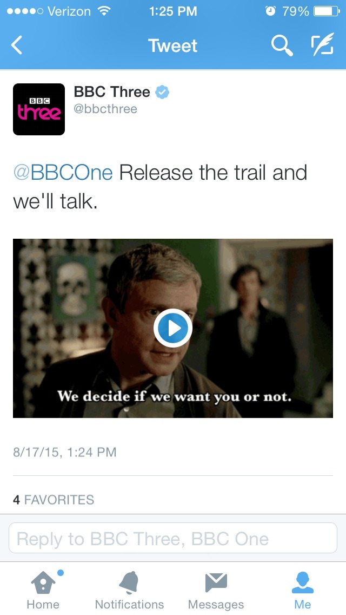Compose a new tweet with quill icon

pos(322,46)
